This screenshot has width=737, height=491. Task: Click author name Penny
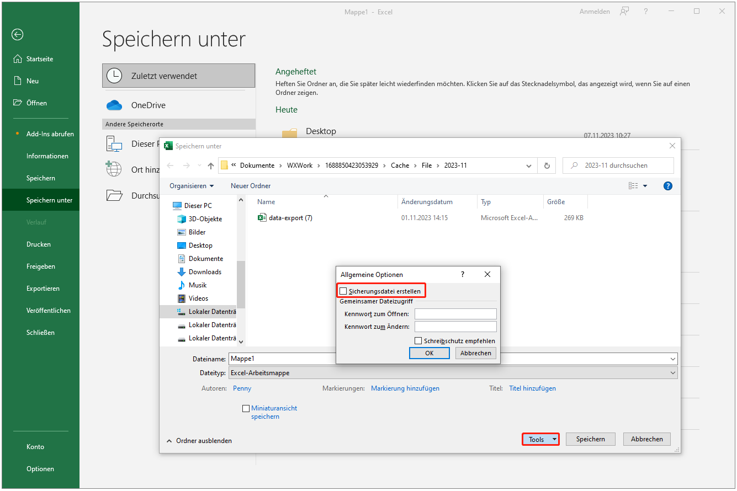tap(242, 388)
